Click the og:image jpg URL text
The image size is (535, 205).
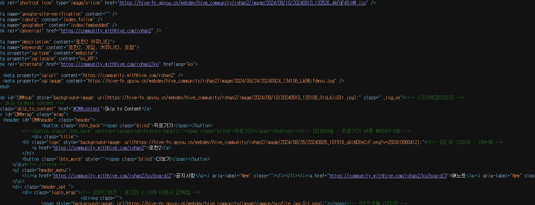212,81
